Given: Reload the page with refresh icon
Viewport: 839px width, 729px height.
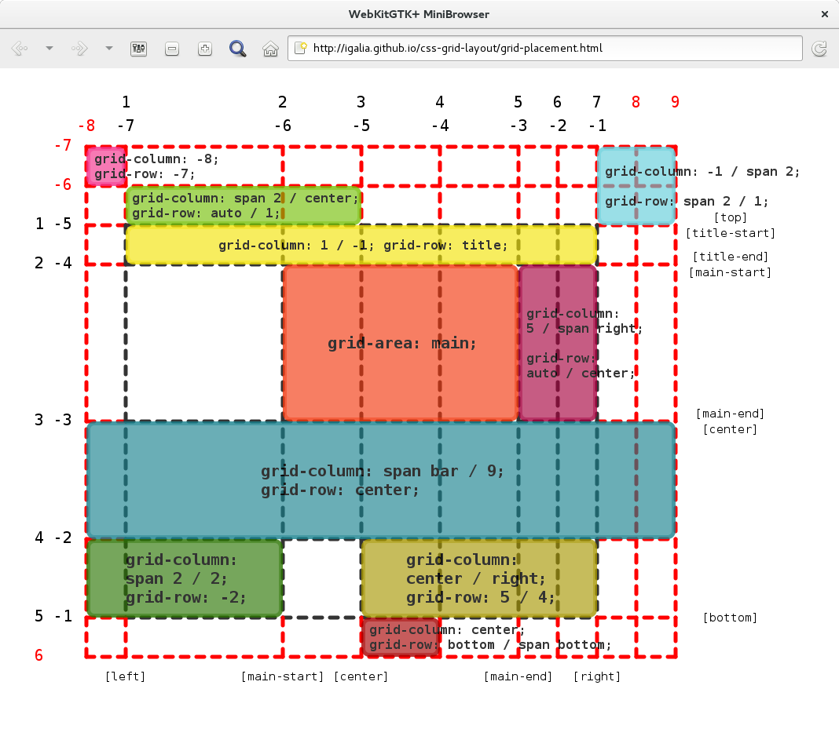Looking at the screenshot, I should pos(819,49).
